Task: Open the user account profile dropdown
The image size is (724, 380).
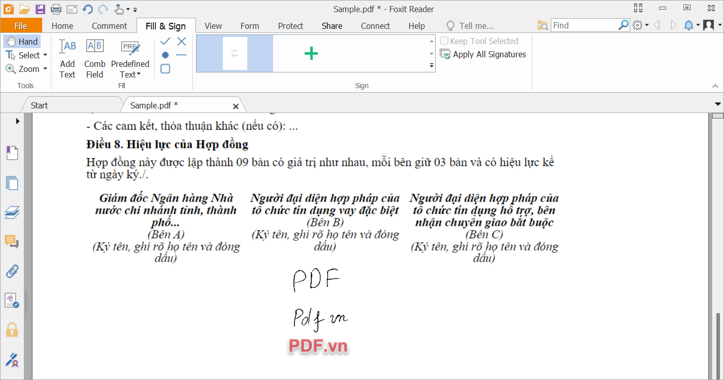Action: [x=712, y=25]
